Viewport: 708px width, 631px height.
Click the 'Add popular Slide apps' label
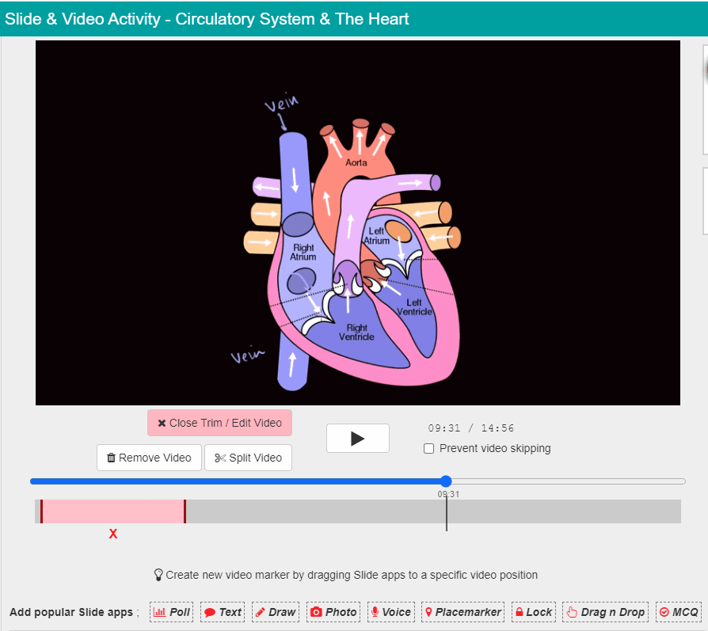(x=72, y=612)
